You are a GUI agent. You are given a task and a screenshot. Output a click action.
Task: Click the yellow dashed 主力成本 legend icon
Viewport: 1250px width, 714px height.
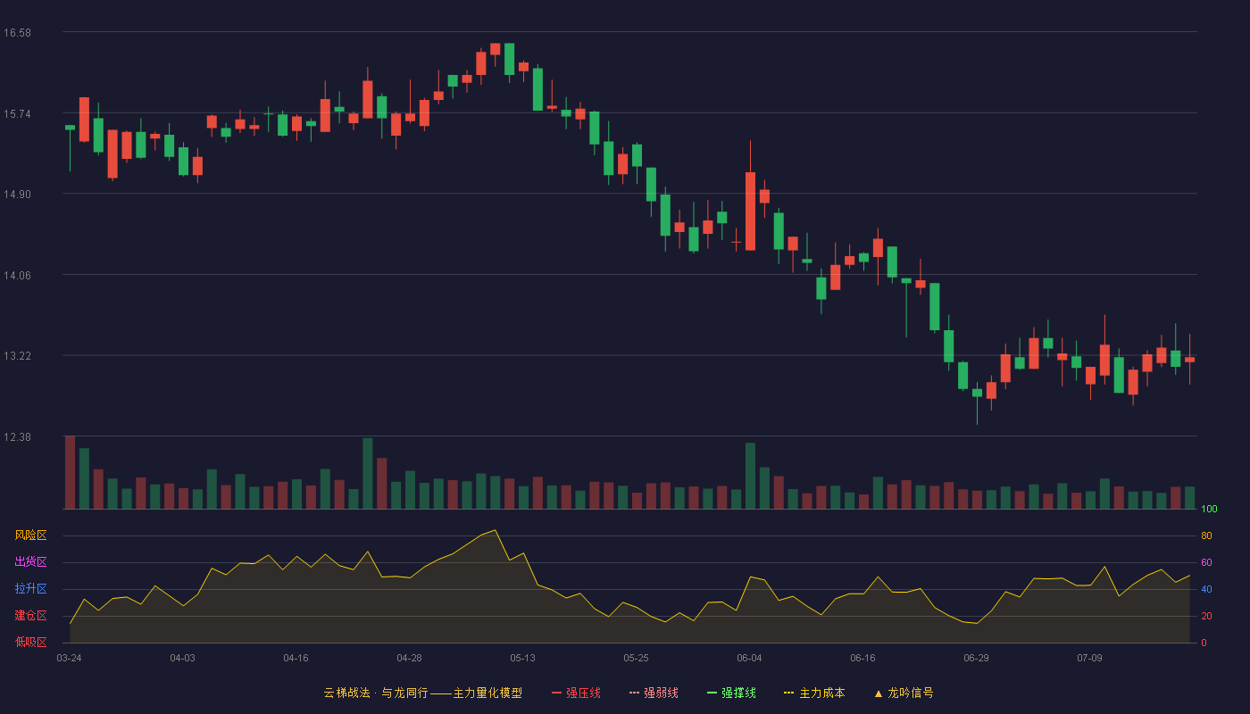[x=789, y=693]
